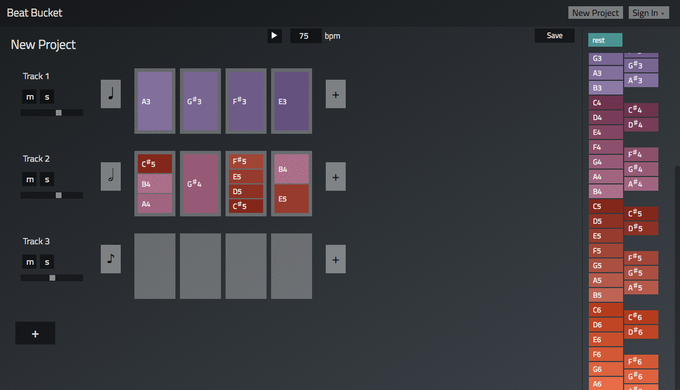Click the Beat Bucket logo

point(35,13)
